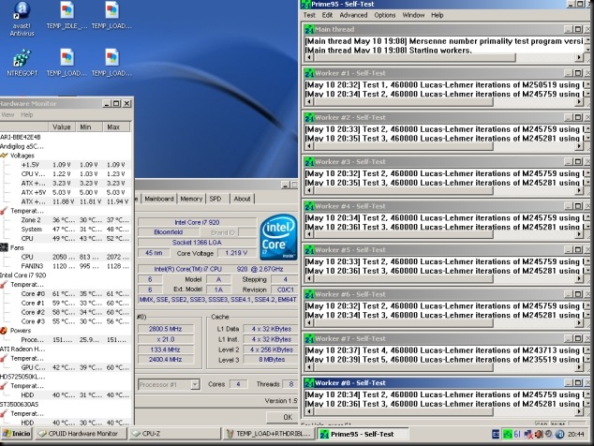Click the 2800.5 MHz core speed field
The image size is (594, 446).
click(x=165, y=329)
